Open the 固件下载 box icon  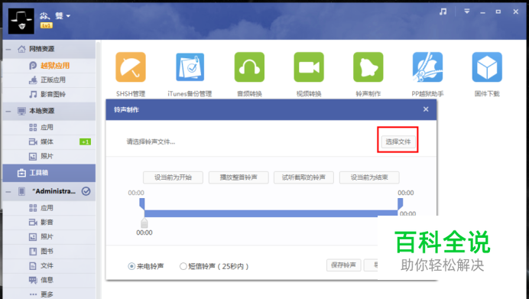(x=487, y=67)
